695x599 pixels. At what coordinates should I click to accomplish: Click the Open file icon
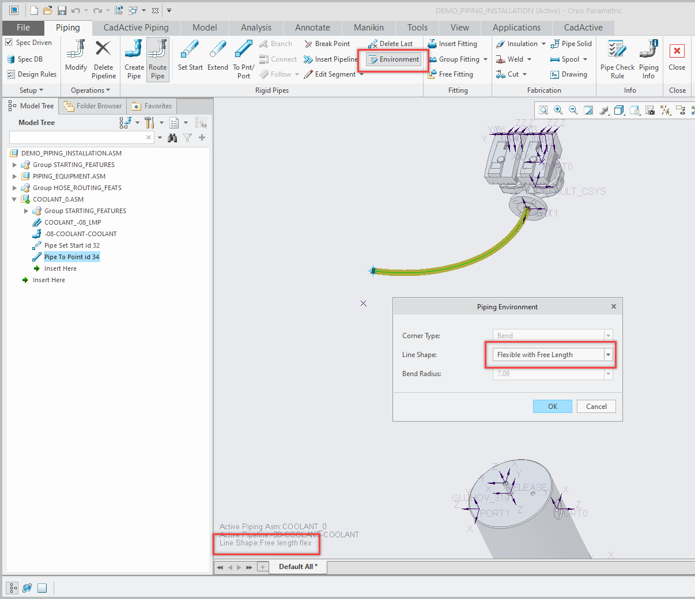(48, 10)
